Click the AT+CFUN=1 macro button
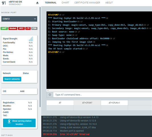Image resolution: width=152 pixels, height=137 pixels. [x=114, y=103]
